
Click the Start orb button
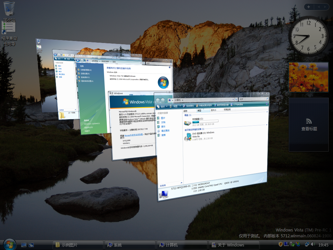pyautogui.click(x=9, y=244)
